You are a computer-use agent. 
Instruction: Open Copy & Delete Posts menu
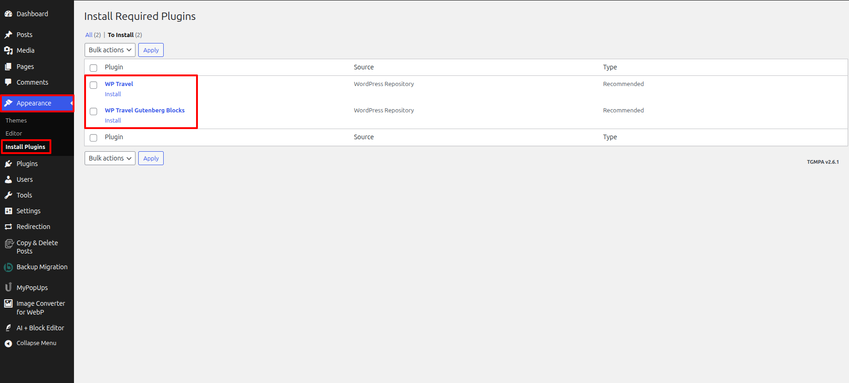37,247
